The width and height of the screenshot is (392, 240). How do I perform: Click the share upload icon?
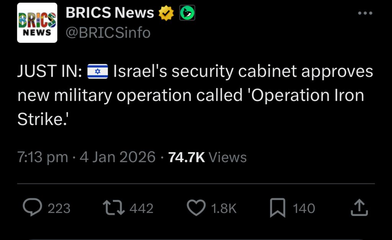point(359,208)
